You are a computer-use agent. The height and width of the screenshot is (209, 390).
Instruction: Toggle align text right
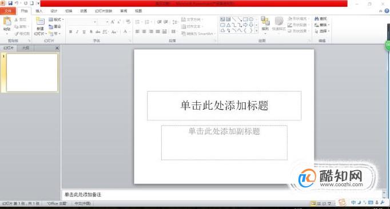click(151, 31)
